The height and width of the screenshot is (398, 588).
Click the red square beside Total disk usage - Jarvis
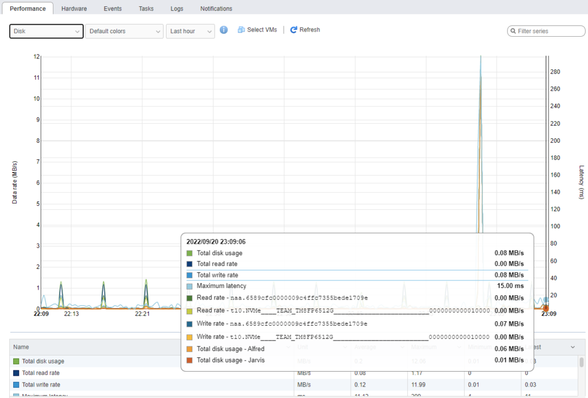coord(190,361)
